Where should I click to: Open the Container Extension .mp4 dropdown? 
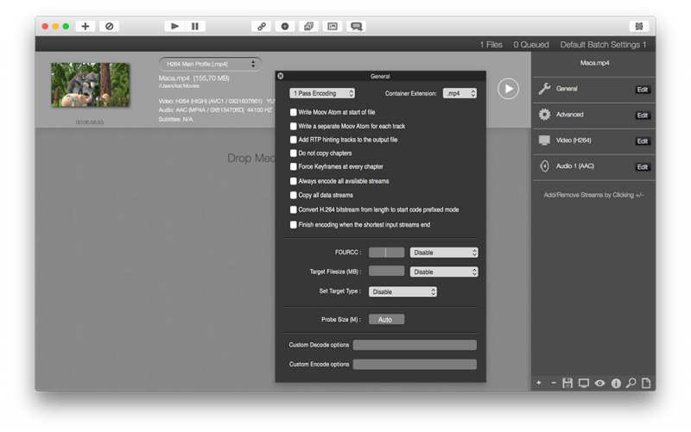[460, 93]
